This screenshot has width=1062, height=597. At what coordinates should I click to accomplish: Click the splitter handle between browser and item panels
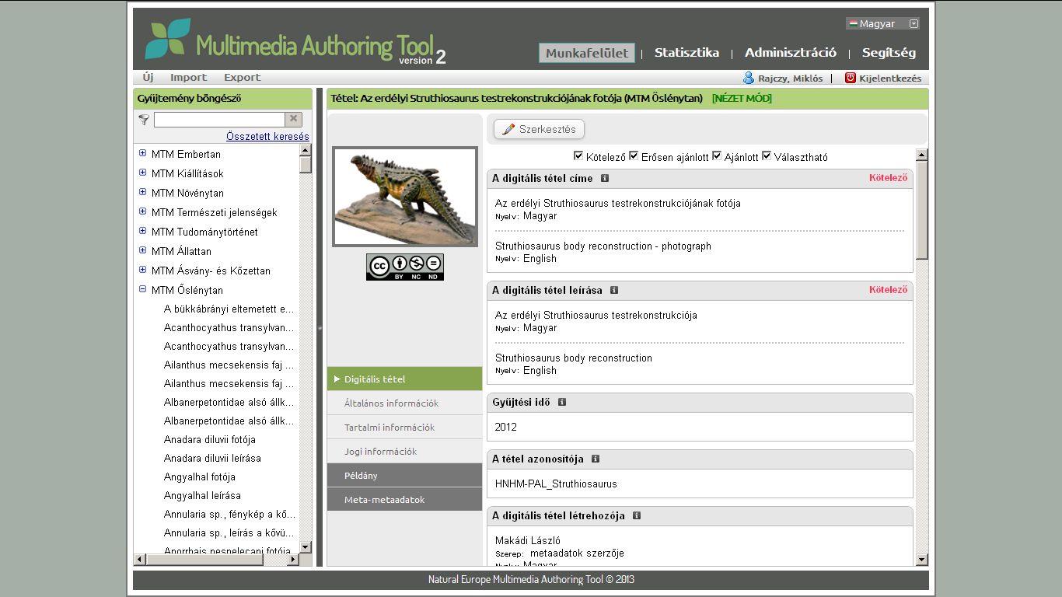[x=320, y=328]
